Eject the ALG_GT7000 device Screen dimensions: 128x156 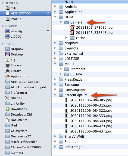point(48,13)
